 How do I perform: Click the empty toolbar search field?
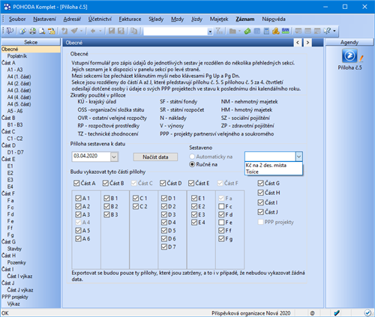click(x=175, y=31)
